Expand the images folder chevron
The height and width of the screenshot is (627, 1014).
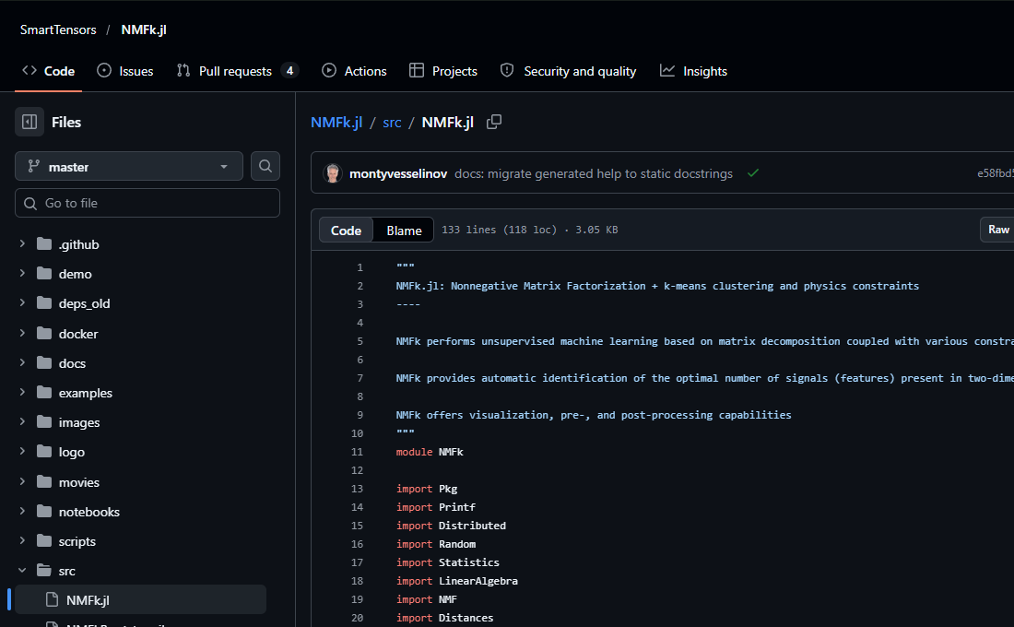coord(22,422)
